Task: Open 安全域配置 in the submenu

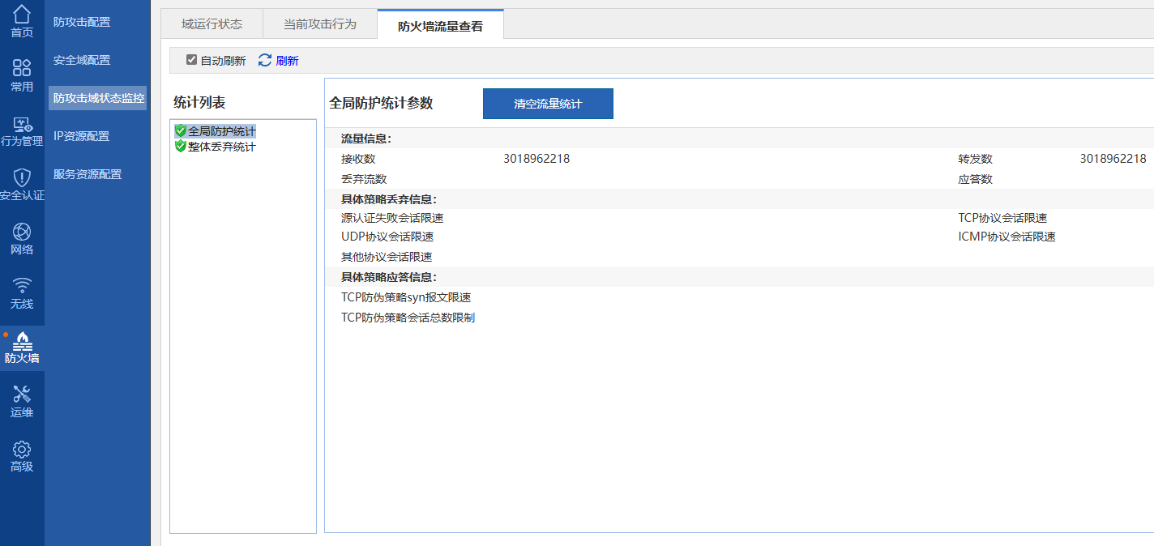Action: [82, 60]
